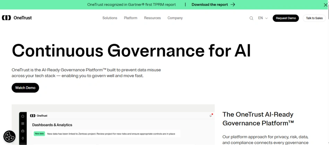Open the Platform menu
329x145 pixels.
pyautogui.click(x=130, y=18)
